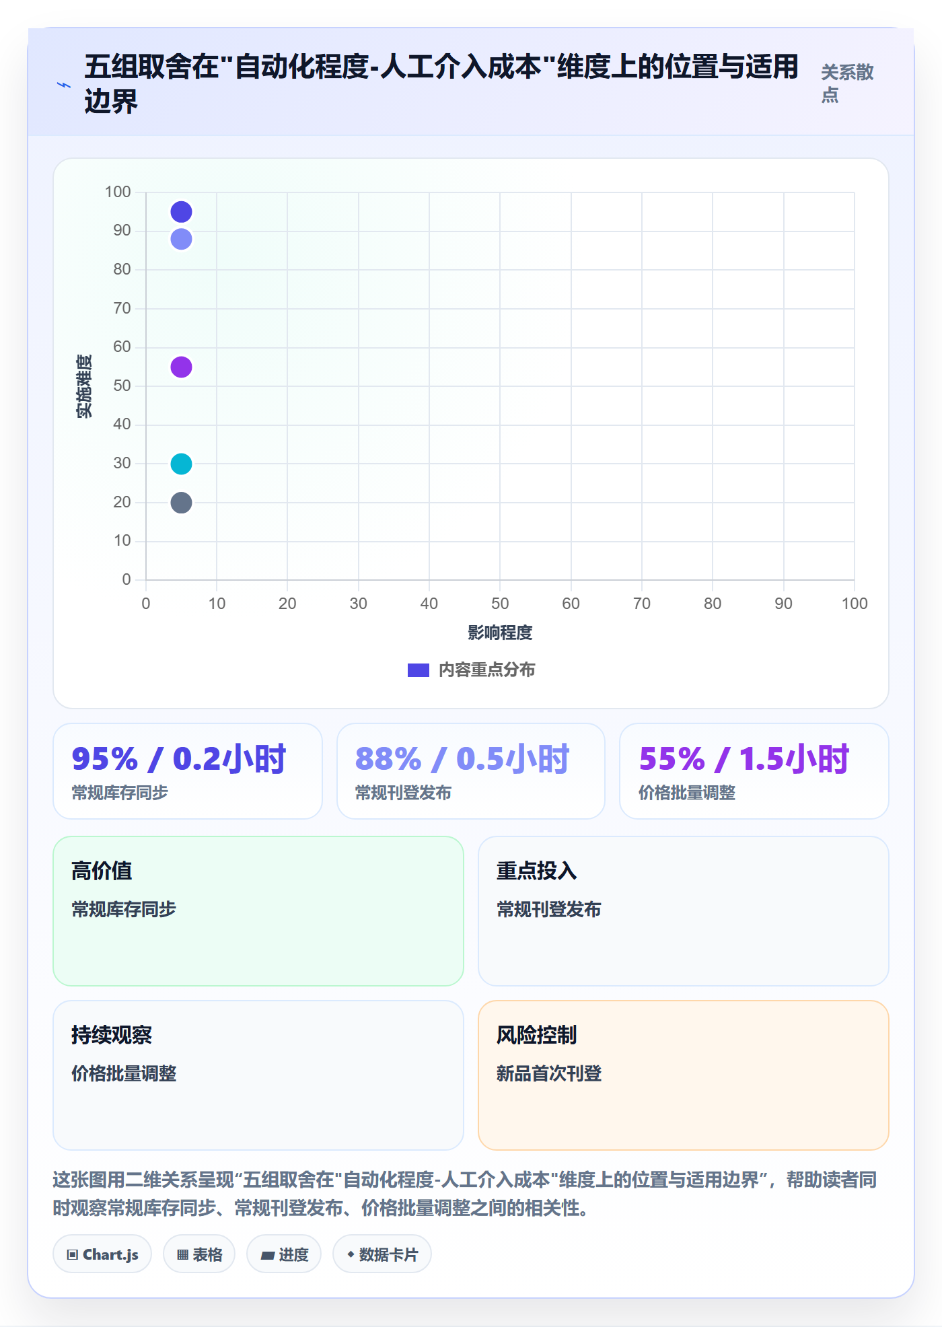Click the 关系散点 label in the header
Viewport: 942px width, 1327px height.
847,83
